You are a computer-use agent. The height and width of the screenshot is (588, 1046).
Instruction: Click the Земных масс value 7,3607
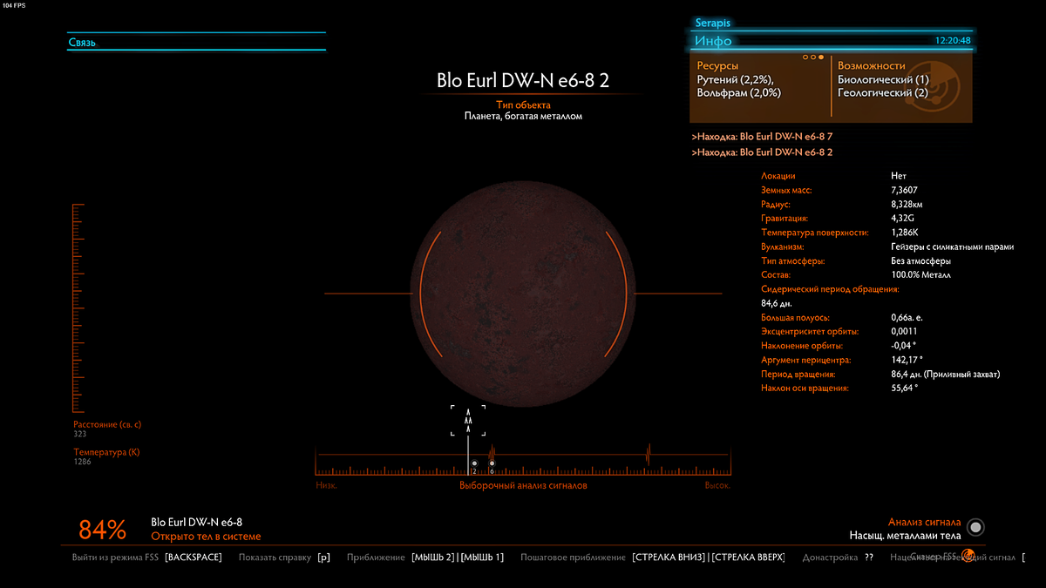904,190
